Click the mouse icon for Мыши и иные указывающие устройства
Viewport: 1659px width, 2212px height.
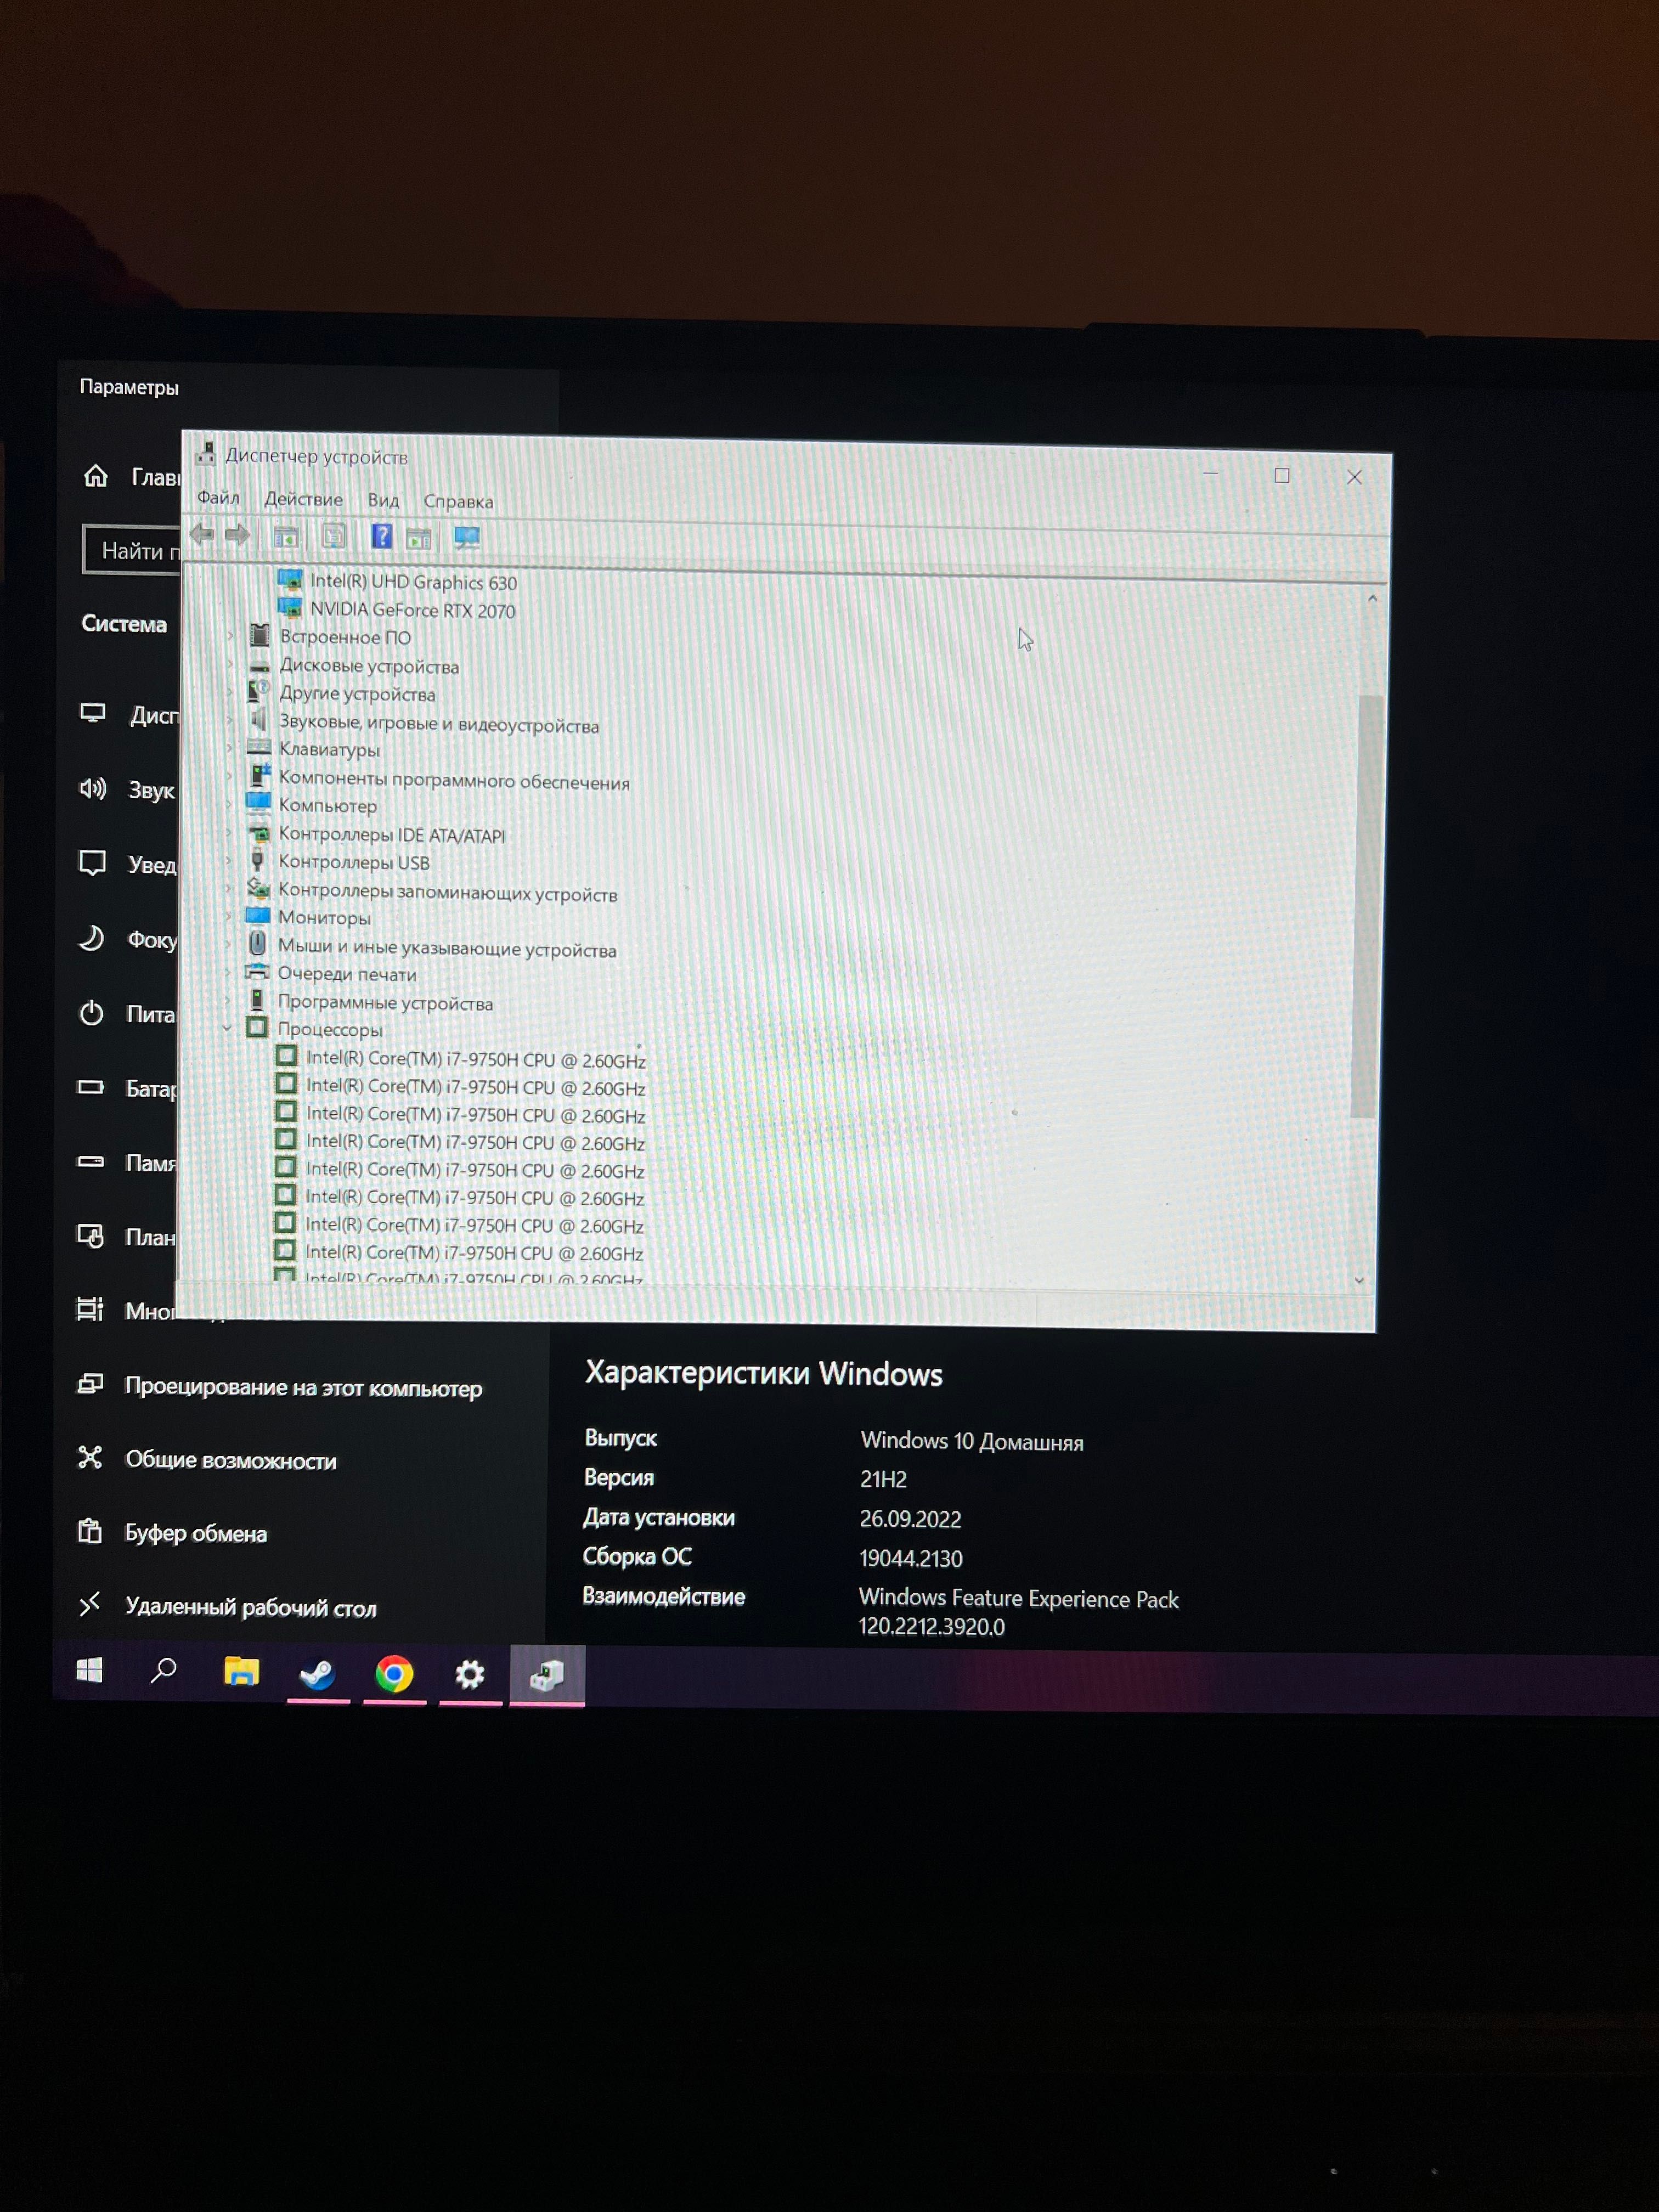258,944
